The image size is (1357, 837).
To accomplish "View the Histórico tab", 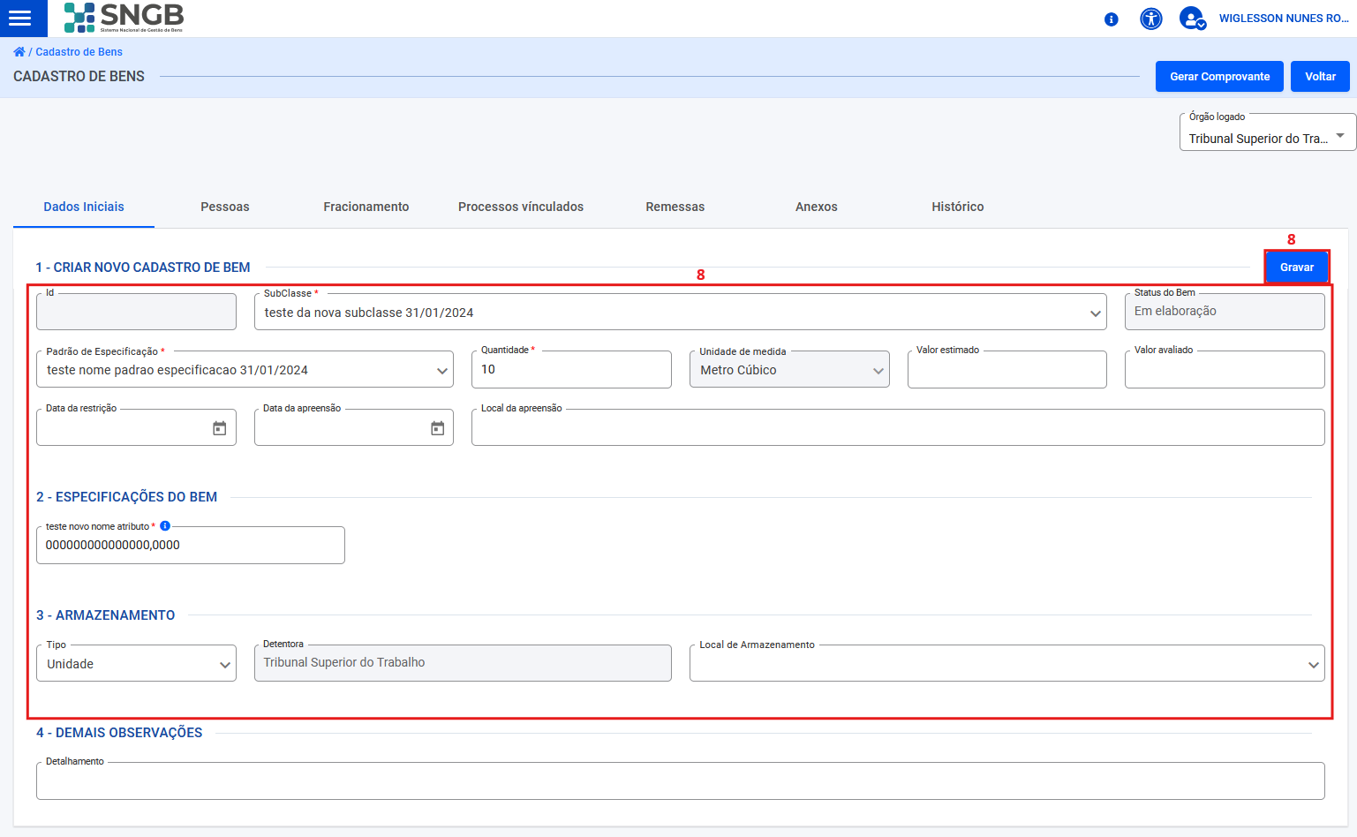I will [x=958, y=207].
